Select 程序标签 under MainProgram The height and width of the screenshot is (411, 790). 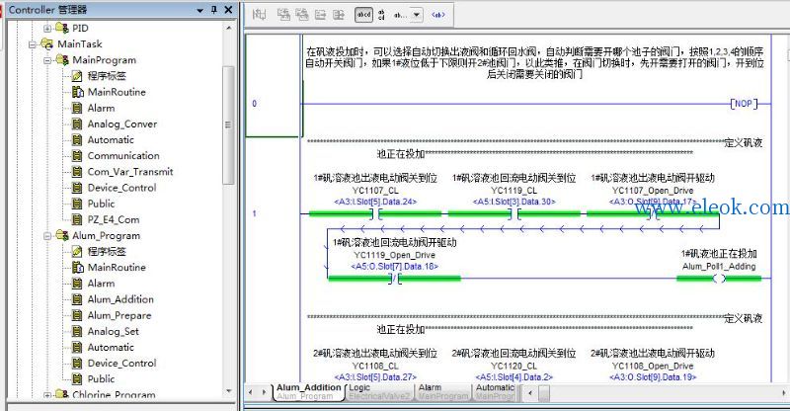(x=107, y=76)
